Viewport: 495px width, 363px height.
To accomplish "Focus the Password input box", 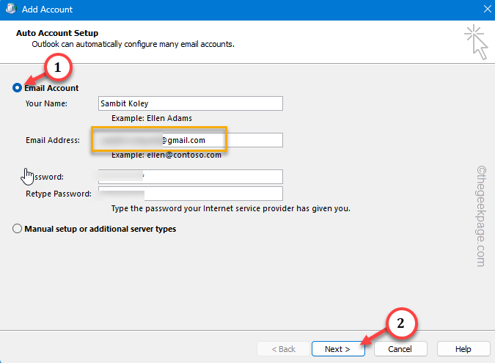I will click(x=190, y=177).
